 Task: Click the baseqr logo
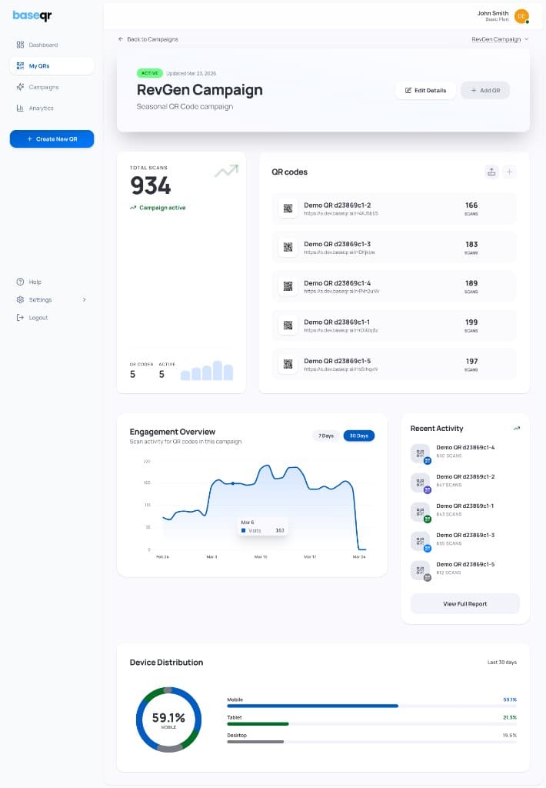click(32, 15)
